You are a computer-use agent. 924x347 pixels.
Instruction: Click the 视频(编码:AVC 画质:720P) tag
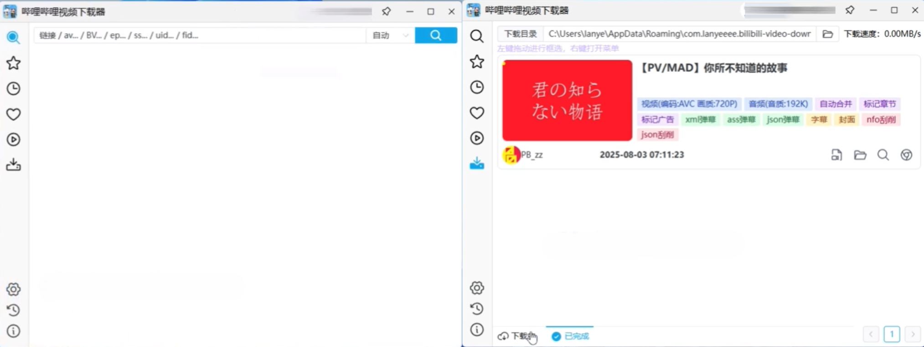689,104
